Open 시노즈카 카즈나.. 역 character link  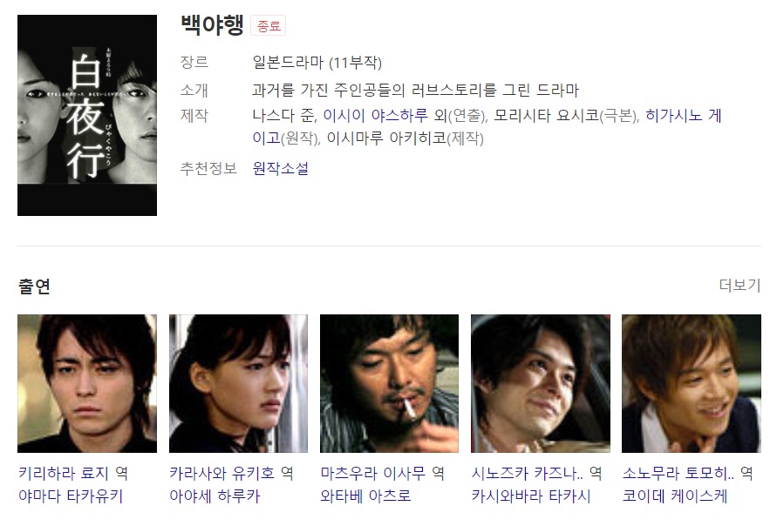click(x=536, y=473)
